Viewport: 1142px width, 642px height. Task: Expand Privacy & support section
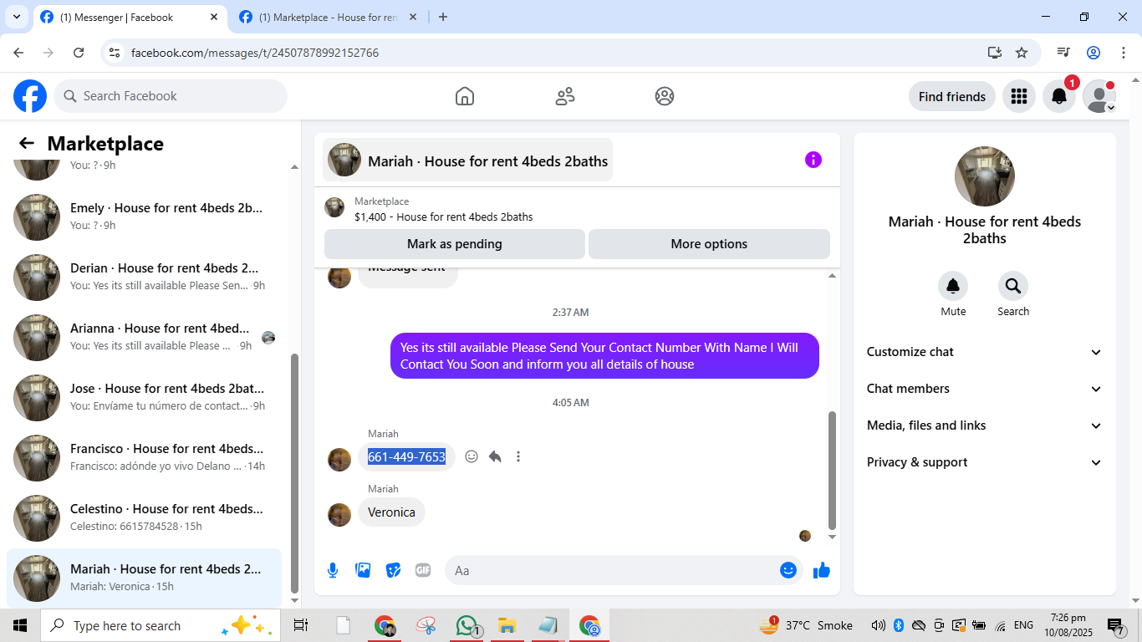[985, 462]
